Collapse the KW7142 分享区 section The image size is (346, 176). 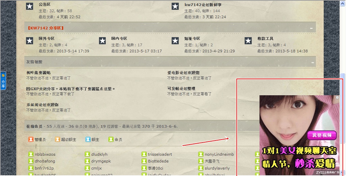(311, 28)
